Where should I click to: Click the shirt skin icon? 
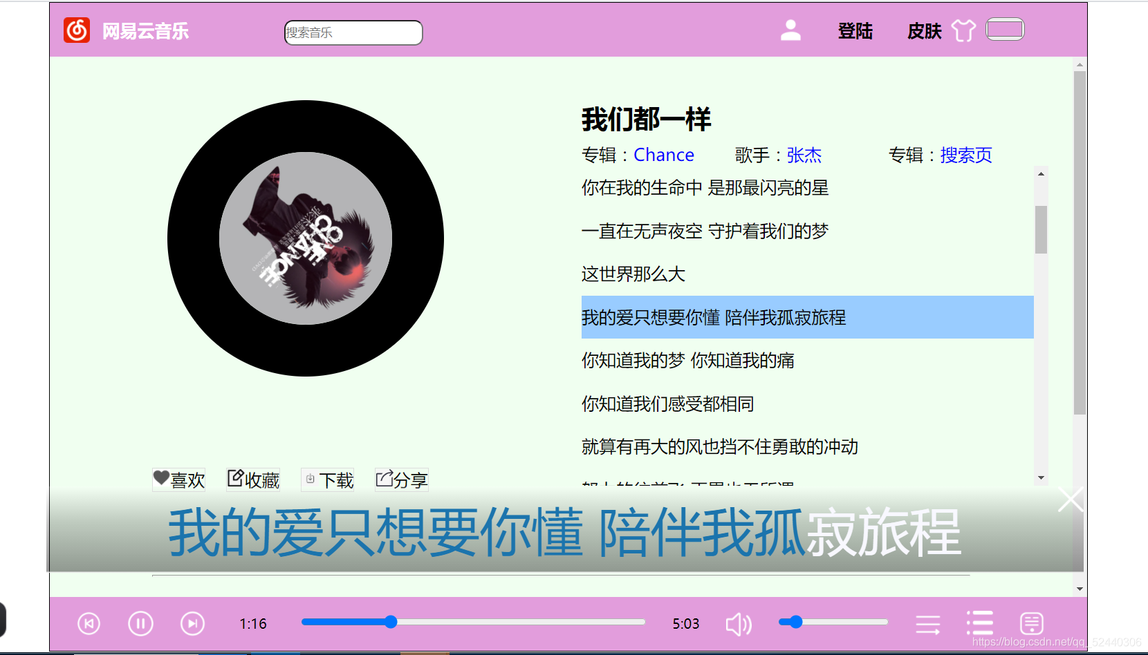963,30
